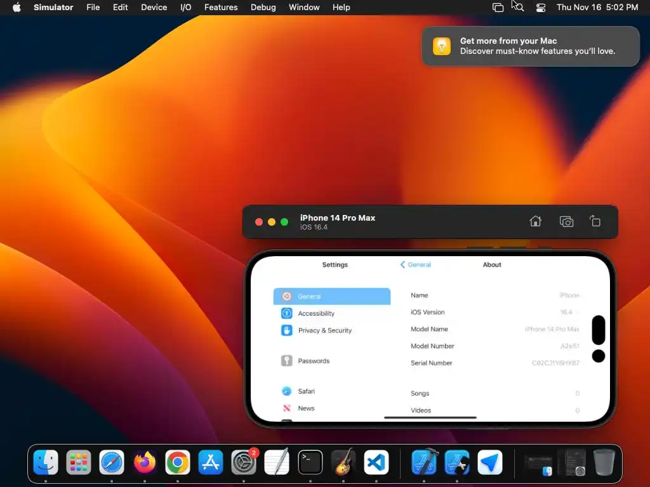
Task: Open the I/O menu
Action: coord(186,8)
